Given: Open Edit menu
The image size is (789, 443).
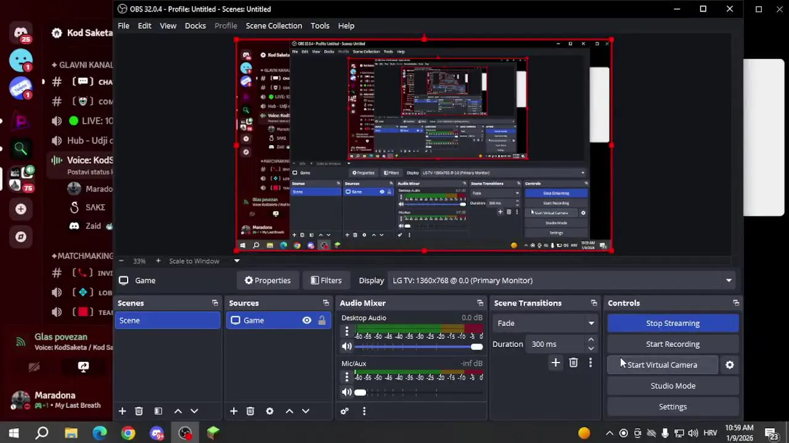Looking at the screenshot, I should pyautogui.click(x=144, y=26).
